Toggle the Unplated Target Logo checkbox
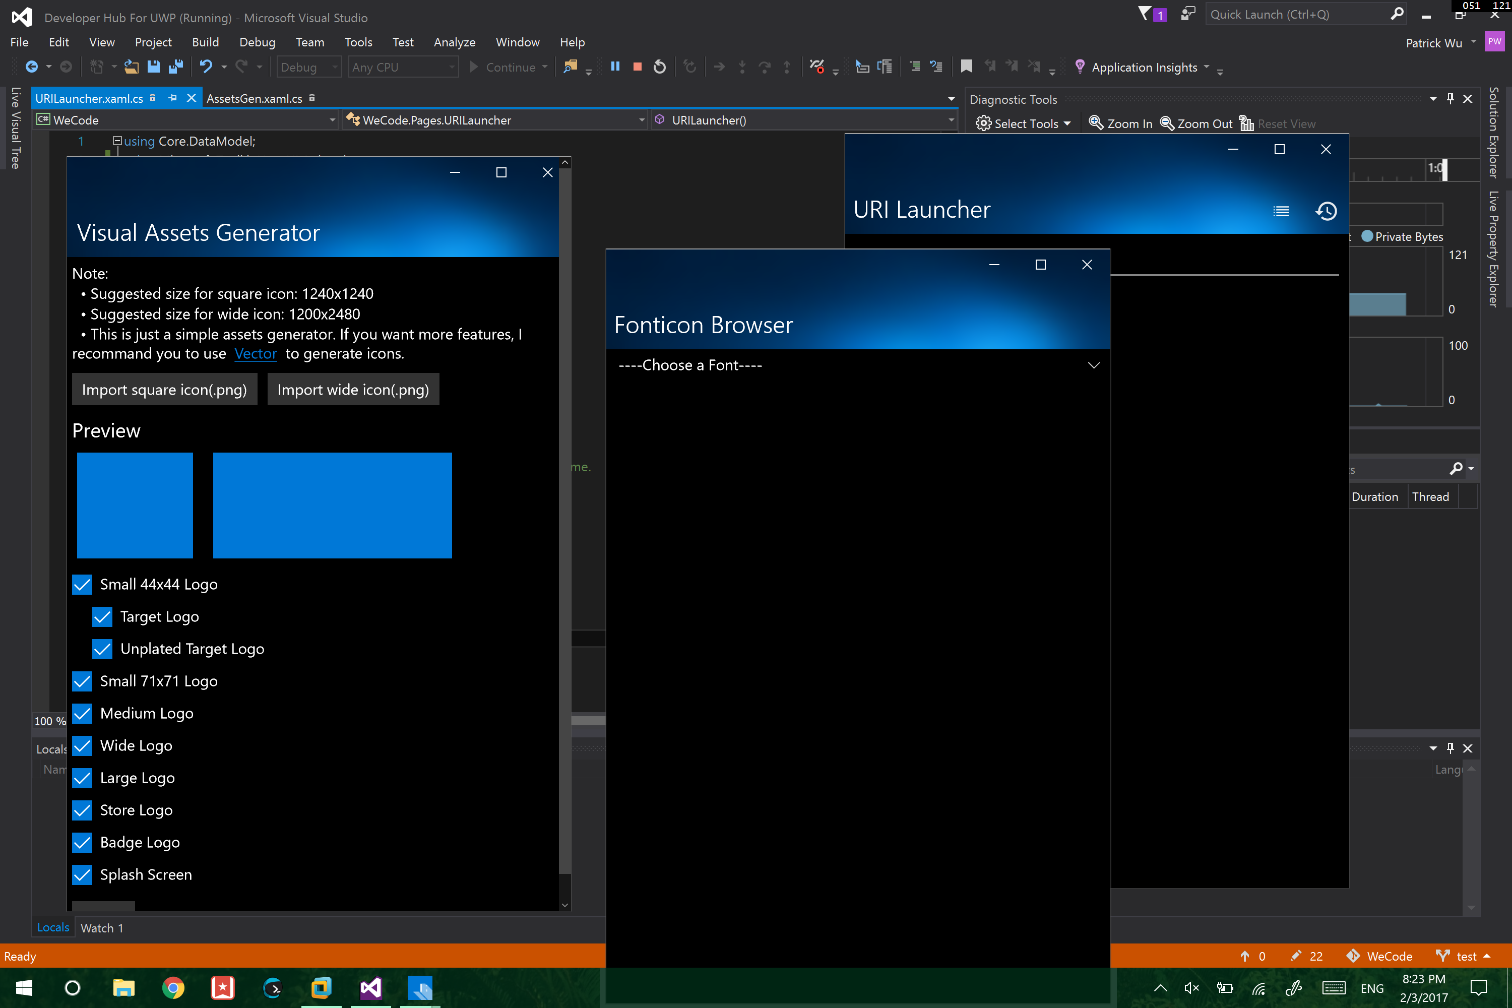The width and height of the screenshot is (1512, 1008). 102,649
